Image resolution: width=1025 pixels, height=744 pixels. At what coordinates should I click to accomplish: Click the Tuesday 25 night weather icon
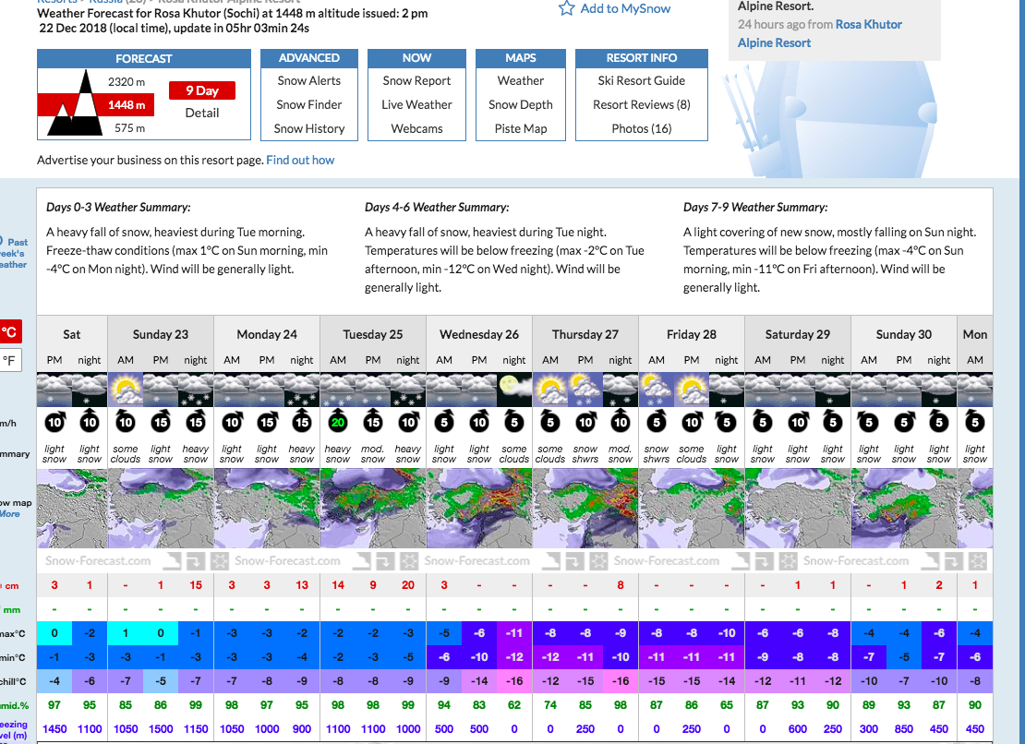point(408,390)
